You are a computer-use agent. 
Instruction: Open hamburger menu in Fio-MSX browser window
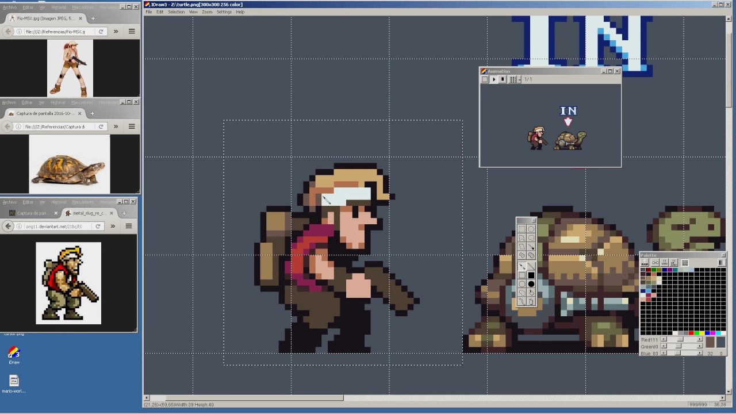tap(132, 32)
